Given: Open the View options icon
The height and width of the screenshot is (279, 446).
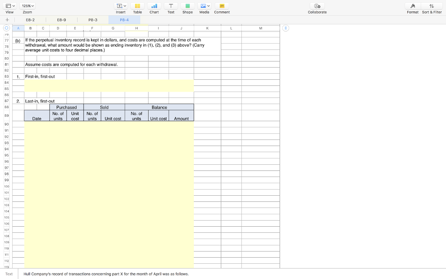Looking at the screenshot, I should click(x=8, y=6).
